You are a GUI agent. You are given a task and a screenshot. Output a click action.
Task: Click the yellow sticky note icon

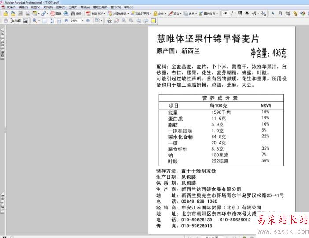pyautogui.click(x=154, y=21)
